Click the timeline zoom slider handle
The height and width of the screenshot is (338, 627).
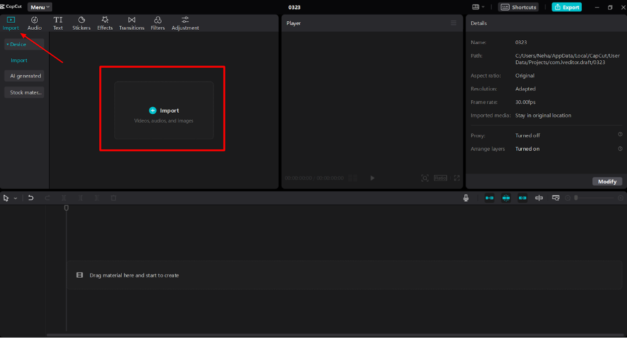576,198
